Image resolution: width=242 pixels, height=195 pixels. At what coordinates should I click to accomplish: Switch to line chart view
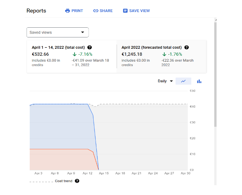[183, 81]
